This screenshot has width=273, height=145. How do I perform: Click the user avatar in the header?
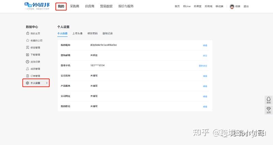[232, 6]
